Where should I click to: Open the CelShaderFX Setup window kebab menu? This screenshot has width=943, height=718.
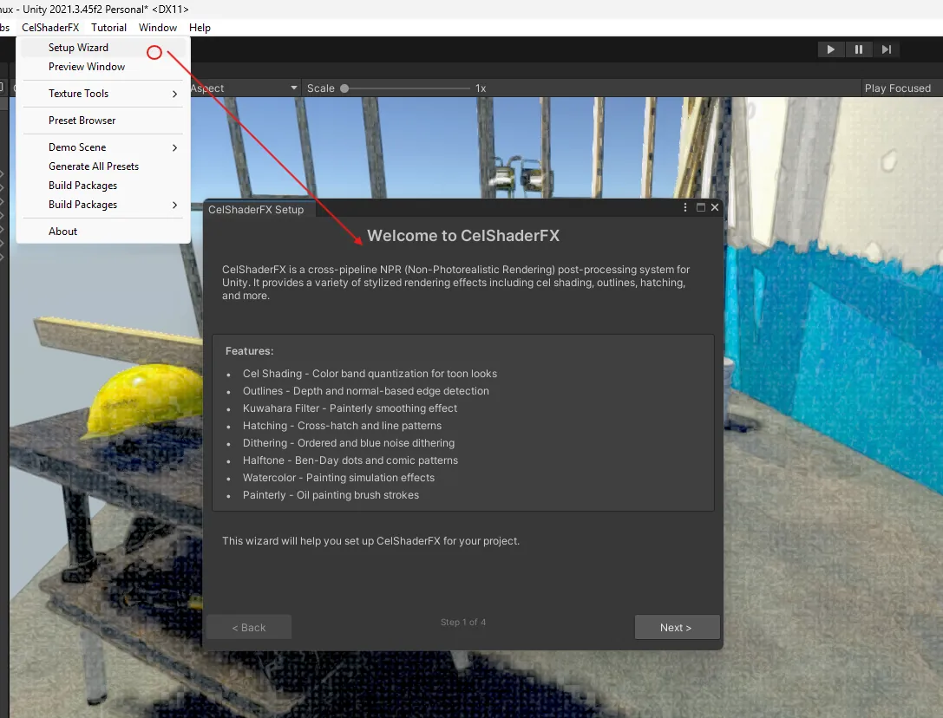tap(685, 207)
